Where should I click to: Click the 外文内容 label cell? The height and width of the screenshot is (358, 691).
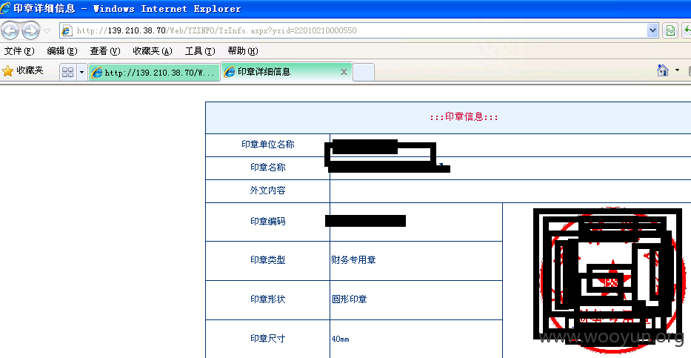point(268,191)
